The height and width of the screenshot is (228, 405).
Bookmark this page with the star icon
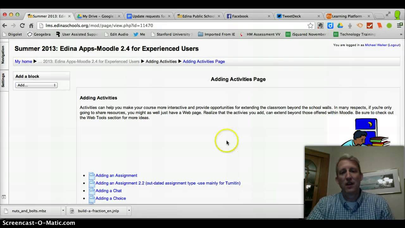(x=310, y=26)
